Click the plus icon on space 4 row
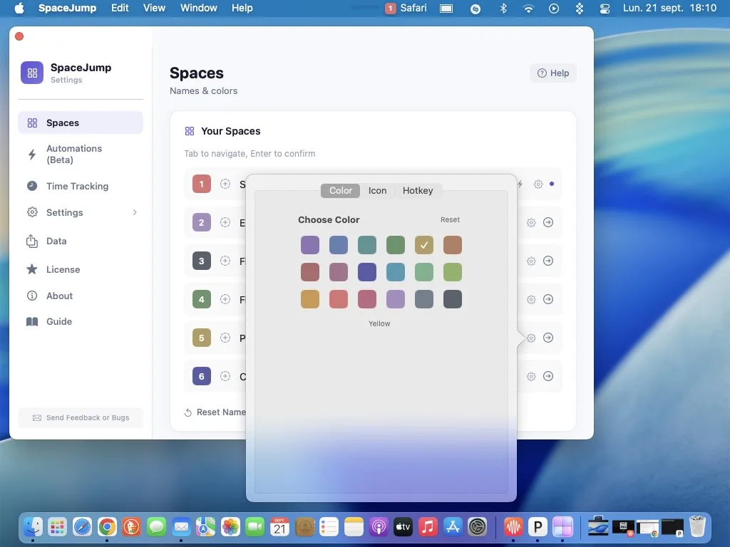Viewport: 730px width, 547px height. (x=225, y=299)
